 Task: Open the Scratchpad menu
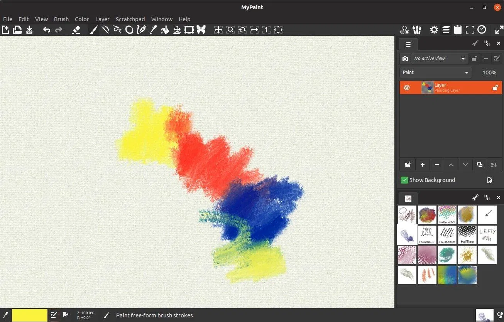(x=130, y=19)
